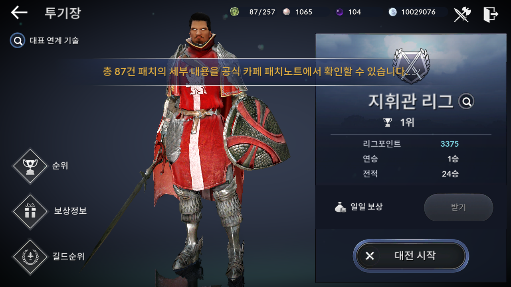
Task: Open the 순위 trophy icon
Action: (x=30, y=166)
